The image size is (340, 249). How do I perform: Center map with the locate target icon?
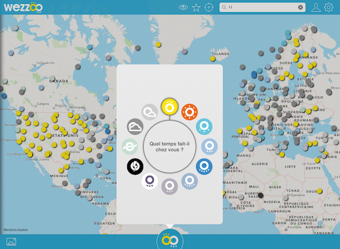(x=208, y=8)
